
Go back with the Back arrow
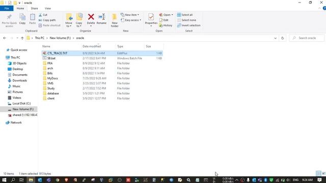[x=5, y=38]
